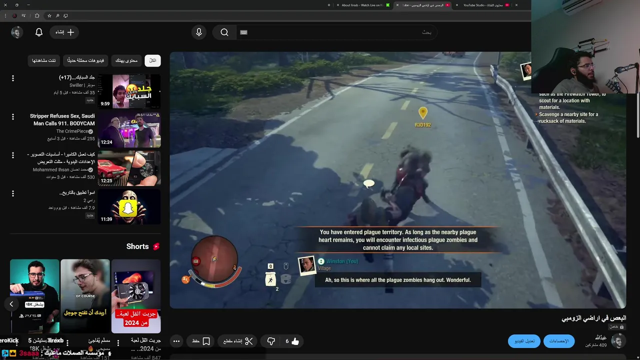Save video with the bookmark (حفظ) button
The image size is (640, 360).
pyautogui.click(x=200, y=341)
